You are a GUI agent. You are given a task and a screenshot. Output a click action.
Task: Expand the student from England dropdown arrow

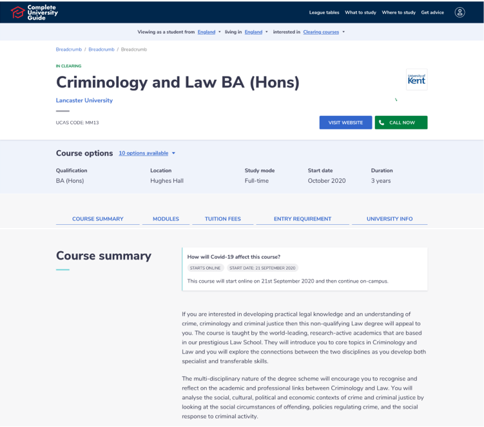tap(220, 32)
